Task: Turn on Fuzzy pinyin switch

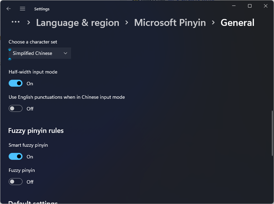Action: [16, 182]
